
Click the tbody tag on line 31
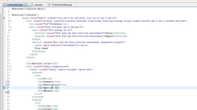pos(37,100)
